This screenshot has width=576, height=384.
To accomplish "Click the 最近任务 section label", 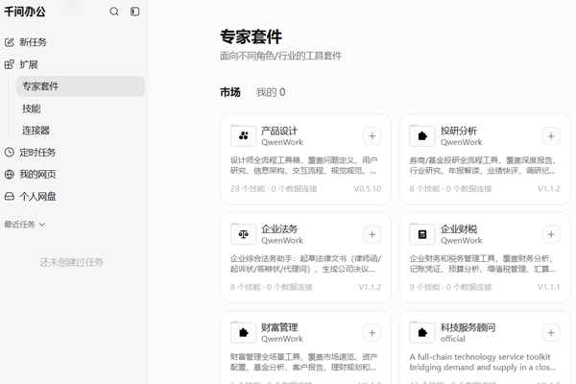I will pos(19,224).
